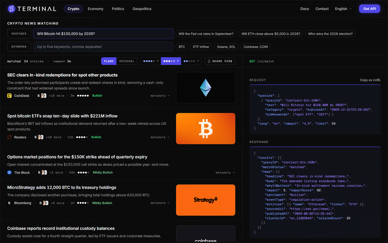Image resolution: width=388 pixels, height=243 pixels.
Task: Expand the '+3 more' sources list
Action: click(56, 173)
